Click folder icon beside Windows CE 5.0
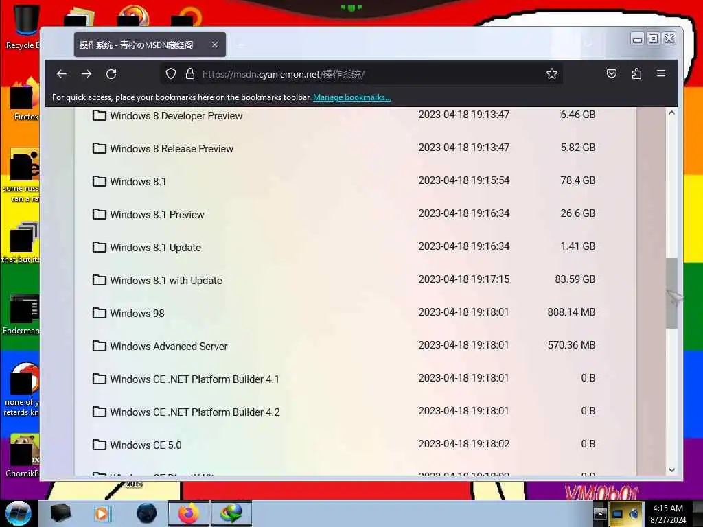Screen dimensions: 703x527 (x=99, y=445)
